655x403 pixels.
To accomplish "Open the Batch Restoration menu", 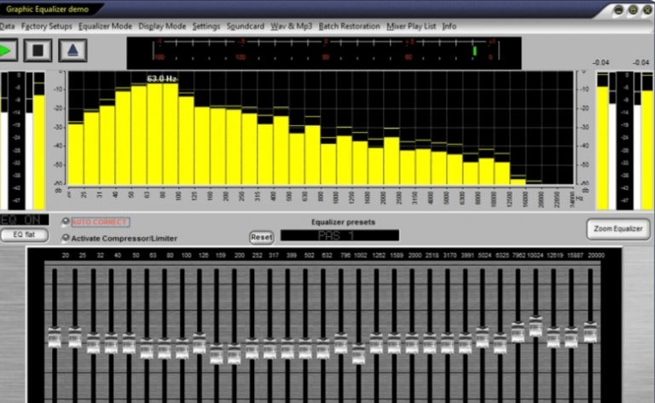I will (349, 26).
